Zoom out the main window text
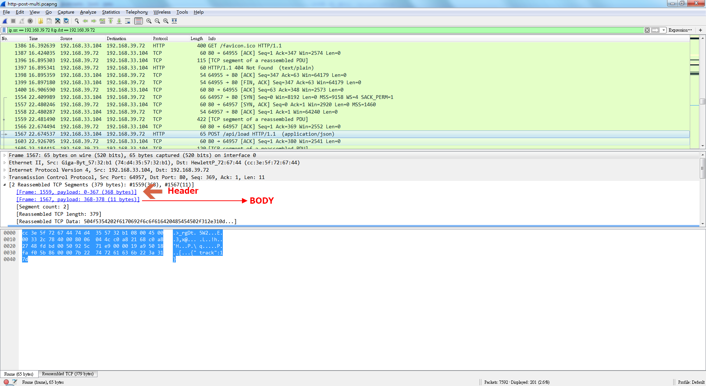The height and width of the screenshot is (386, 706). tap(157, 21)
